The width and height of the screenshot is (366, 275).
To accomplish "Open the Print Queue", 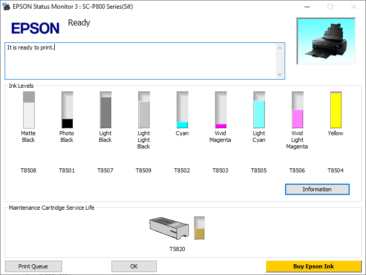I will [x=33, y=266].
